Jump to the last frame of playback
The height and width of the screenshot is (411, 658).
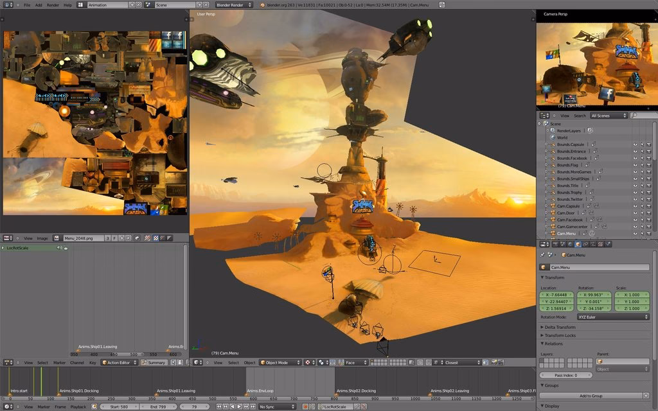pos(253,407)
